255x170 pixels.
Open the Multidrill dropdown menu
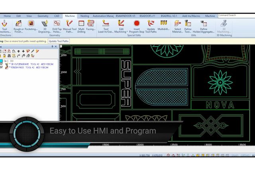[163, 25]
